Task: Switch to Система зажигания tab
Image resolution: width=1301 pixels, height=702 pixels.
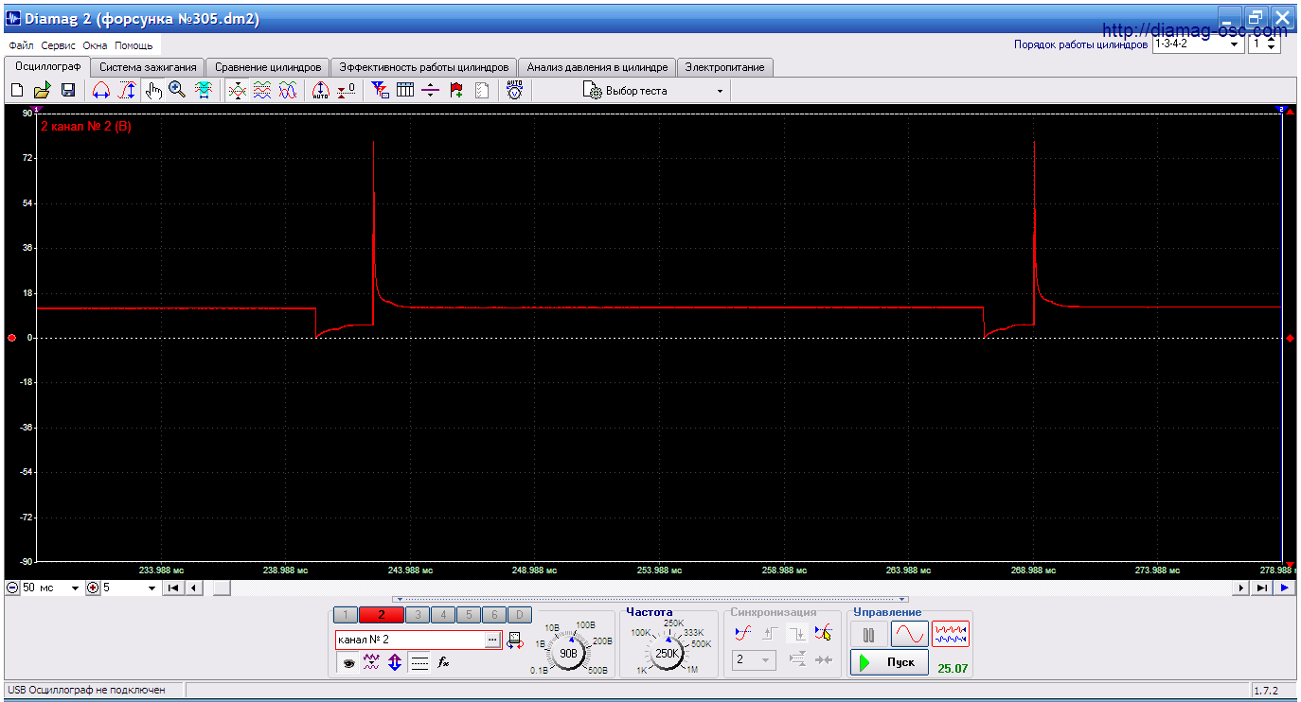Action: point(149,67)
